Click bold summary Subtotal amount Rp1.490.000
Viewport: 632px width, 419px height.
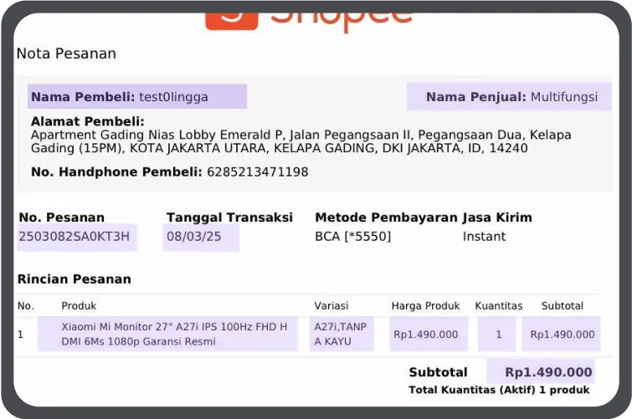click(x=548, y=372)
